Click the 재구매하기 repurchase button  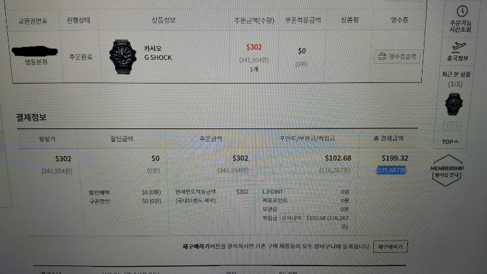pyautogui.click(x=390, y=246)
